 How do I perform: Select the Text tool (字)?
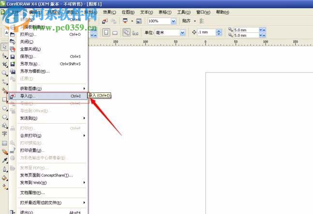pyautogui.click(x=4, y=134)
